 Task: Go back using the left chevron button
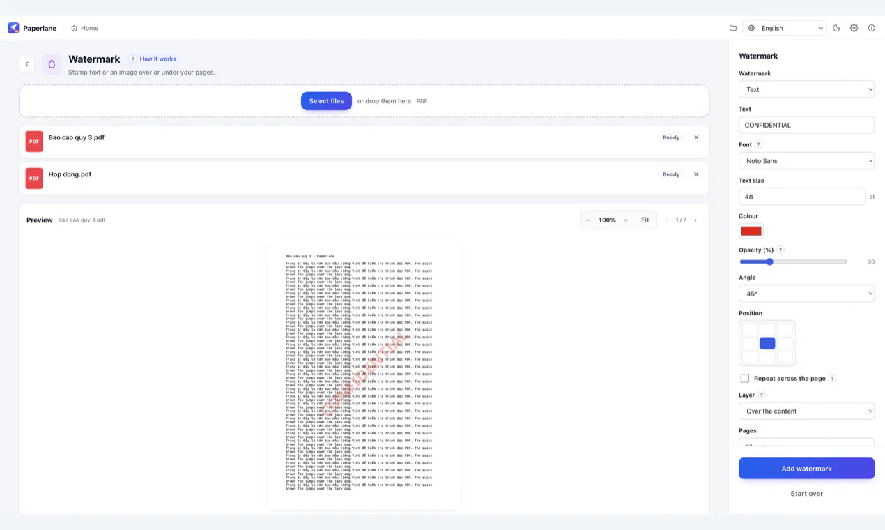coord(27,64)
